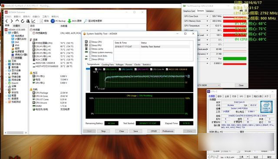
Task: Switch to the Voltages tab
Action: (x=119, y=65)
